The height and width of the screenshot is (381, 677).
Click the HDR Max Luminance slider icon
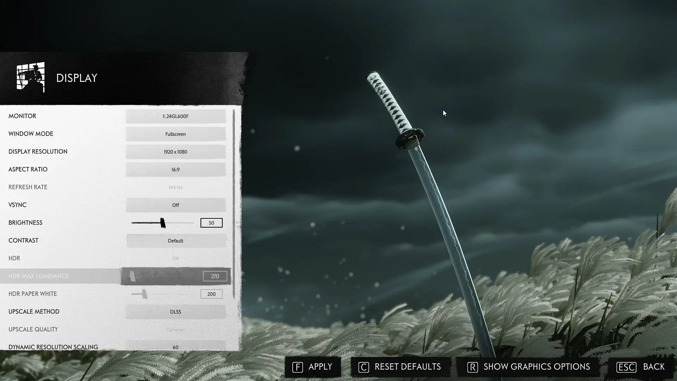point(133,276)
